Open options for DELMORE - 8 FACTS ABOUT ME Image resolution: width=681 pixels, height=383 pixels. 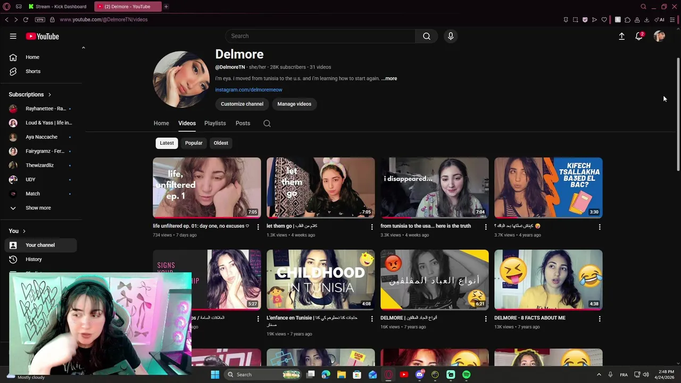(x=600, y=319)
